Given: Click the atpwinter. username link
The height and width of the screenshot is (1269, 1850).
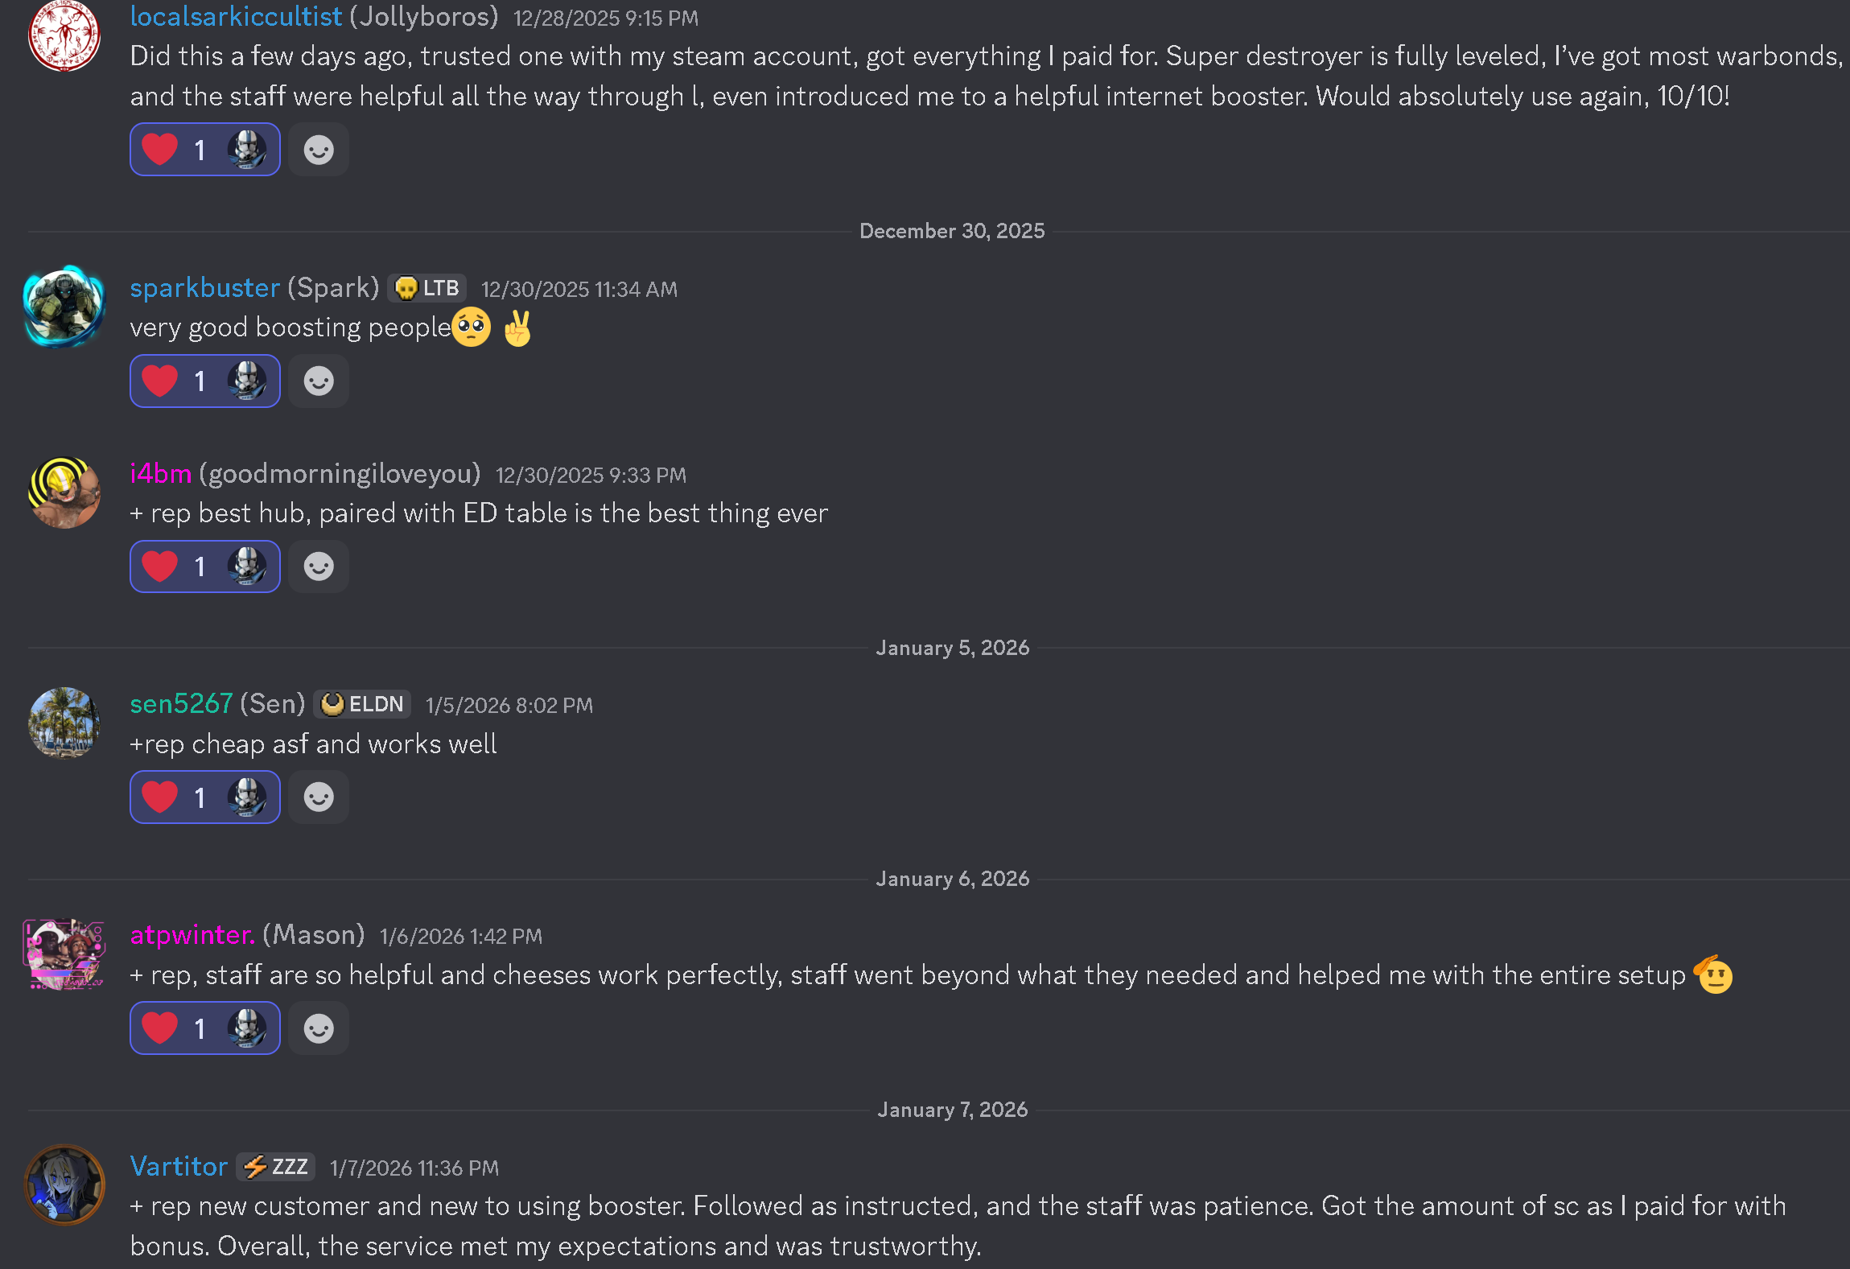Looking at the screenshot, I should tap(192, 935).
